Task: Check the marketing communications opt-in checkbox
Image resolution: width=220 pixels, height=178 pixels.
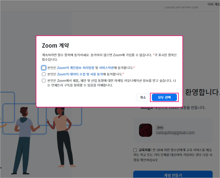Action: 44,81
